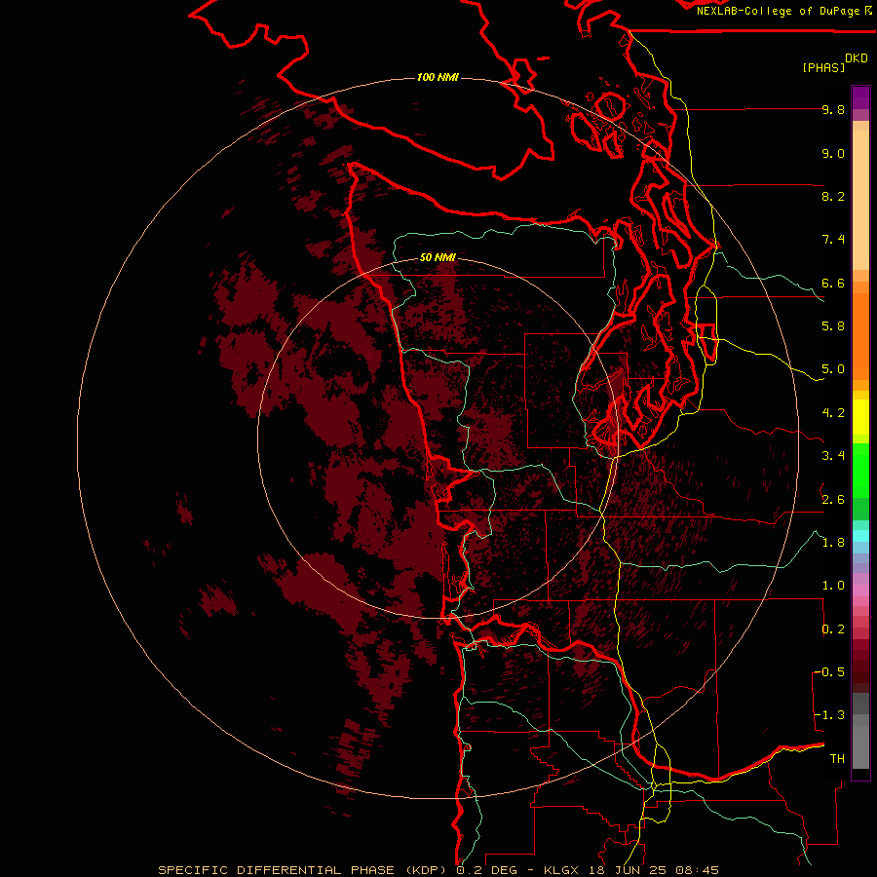The width and height of the screenshot is (877, 877).
Task: Click the DKD units label above the legend
Action: [856, 58]
